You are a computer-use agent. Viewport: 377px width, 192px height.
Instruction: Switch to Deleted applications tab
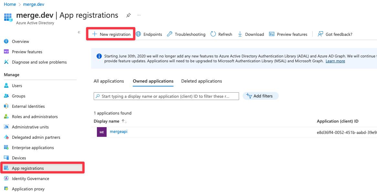202,81
